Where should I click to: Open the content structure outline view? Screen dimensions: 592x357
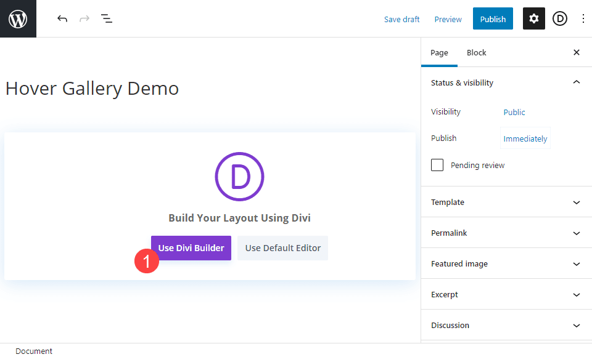[x=107, y=18]
